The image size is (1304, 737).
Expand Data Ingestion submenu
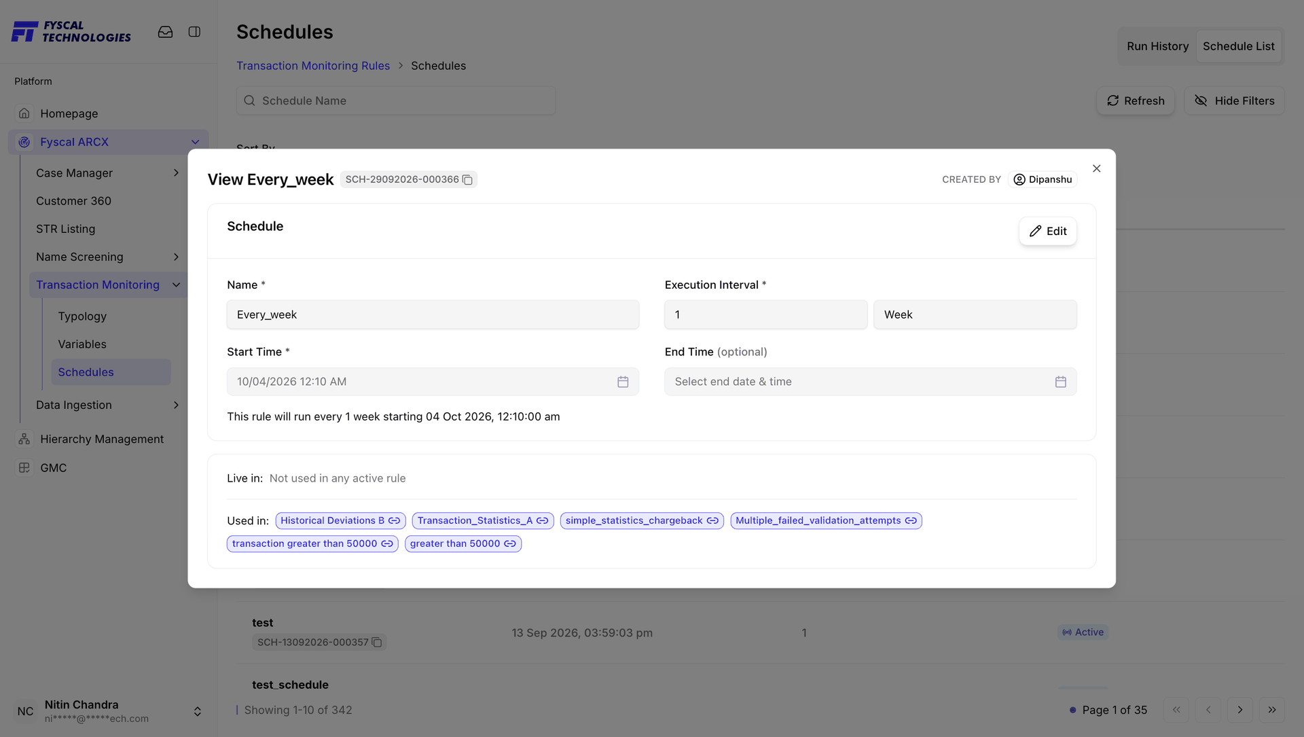(176, 405)
